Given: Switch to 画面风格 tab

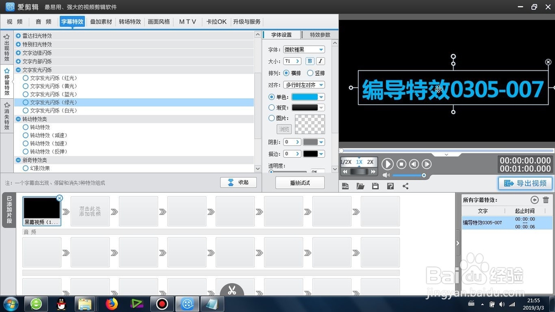Looking at the screenshot, I should point(159,22).
